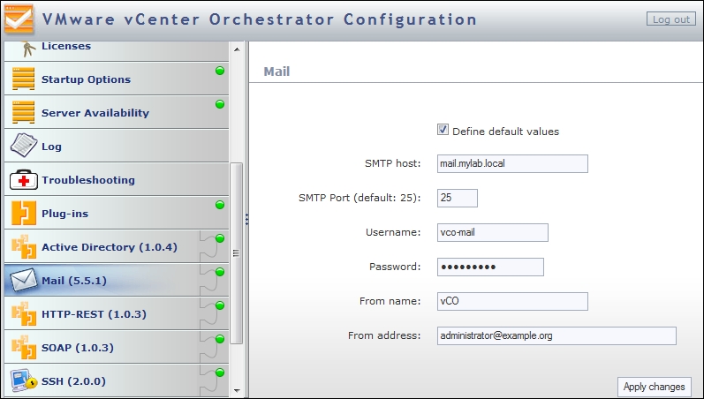Image resolution: width=704 pixels, height=399 pixels.
Task: Open the Licenses section
Action: (117, 51)
